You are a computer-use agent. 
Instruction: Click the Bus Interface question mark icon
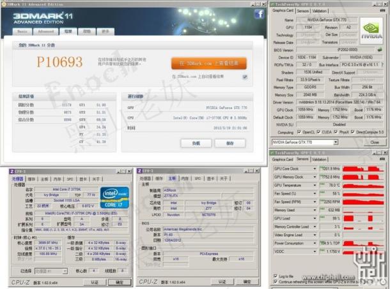pyautogui.click(x=382, y=64)
